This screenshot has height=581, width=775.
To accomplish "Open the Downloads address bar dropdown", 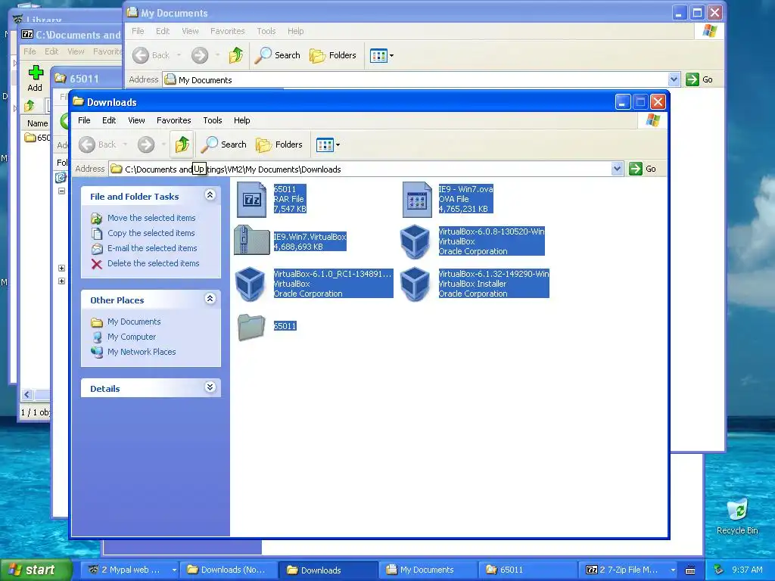I will pyautogui.click(x=617, y=169).
